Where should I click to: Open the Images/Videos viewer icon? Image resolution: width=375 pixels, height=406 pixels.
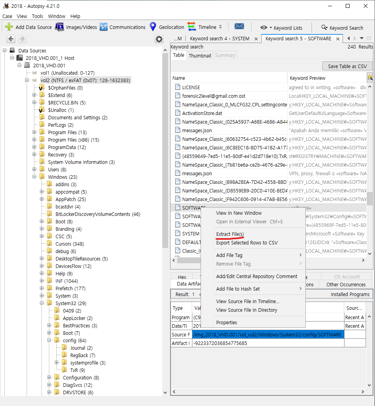point(59,27)
